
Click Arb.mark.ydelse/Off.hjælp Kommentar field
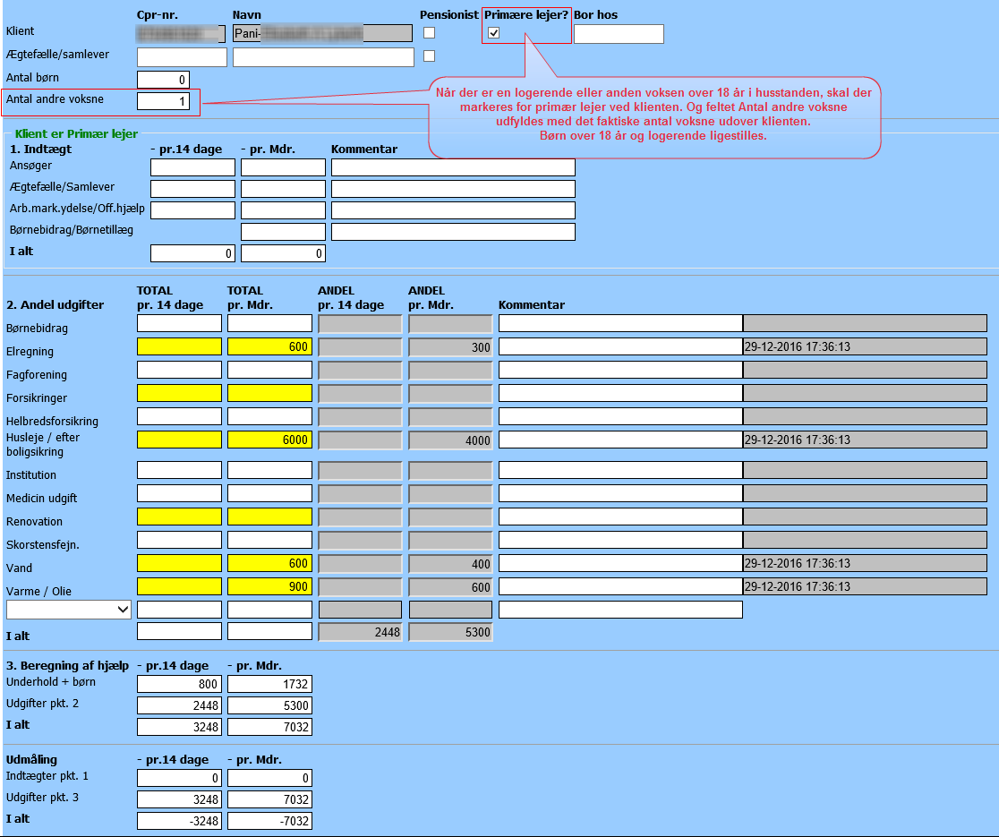tap(454, 210)
